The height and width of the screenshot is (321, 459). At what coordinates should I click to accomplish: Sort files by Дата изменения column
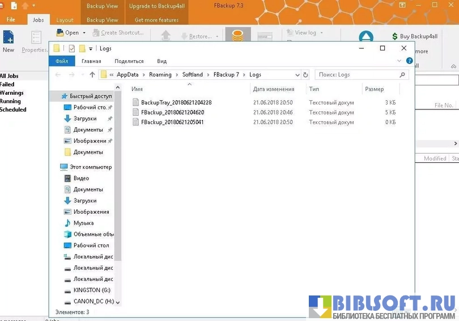pos(273,89)
